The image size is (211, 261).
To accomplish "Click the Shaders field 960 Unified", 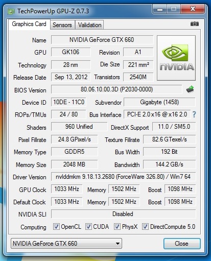I will [x=79, y=127].
